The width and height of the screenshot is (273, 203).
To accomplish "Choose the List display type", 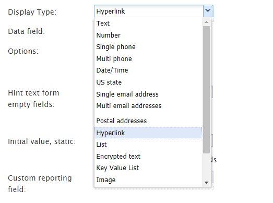I will click(x=148, y=145).
